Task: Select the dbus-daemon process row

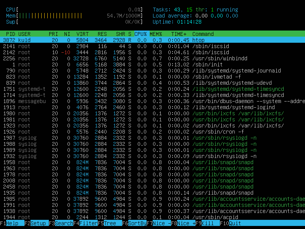Action: (153, 101)
